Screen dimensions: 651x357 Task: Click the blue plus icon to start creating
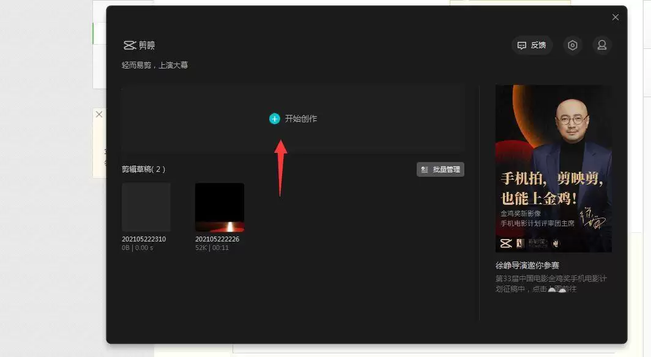pyautogui.click(x=275, y=119)
